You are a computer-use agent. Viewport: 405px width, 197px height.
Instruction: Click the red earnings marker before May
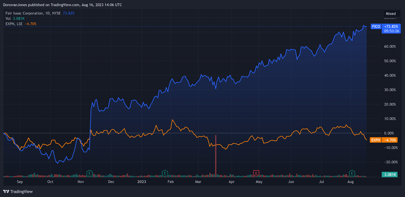pos(256,173)
